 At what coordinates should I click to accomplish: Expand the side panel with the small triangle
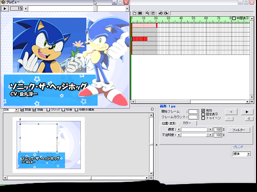[157, 145]
